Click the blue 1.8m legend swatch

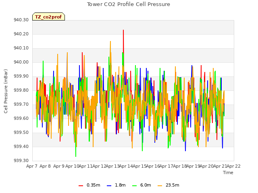(109, 185)
